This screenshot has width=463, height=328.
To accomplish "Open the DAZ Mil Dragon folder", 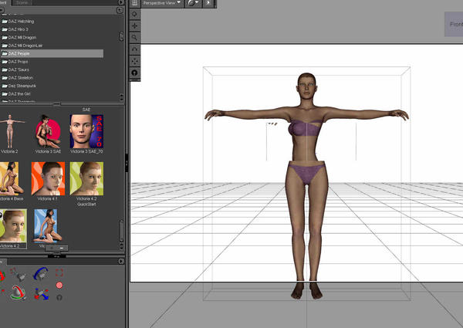I will 19,38.
